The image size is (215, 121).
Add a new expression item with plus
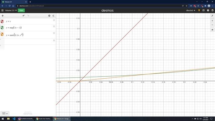tap(3, 16)
